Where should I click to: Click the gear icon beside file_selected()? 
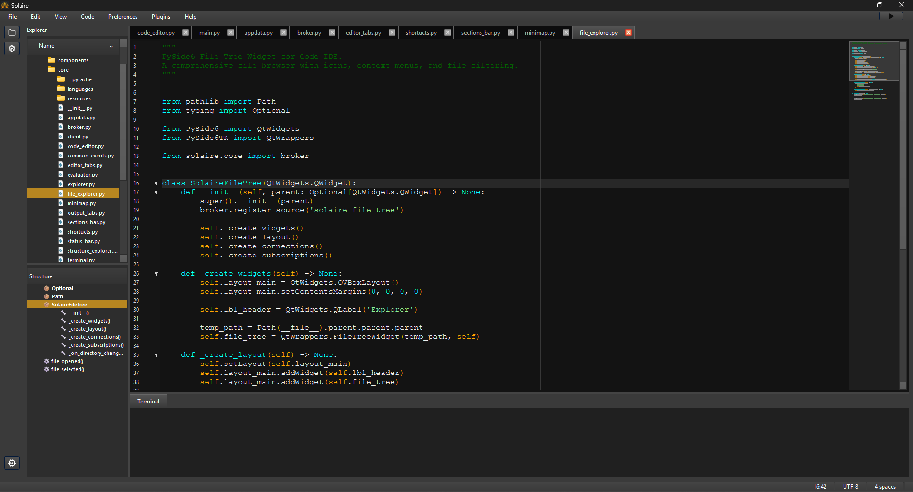coord(47,369)
